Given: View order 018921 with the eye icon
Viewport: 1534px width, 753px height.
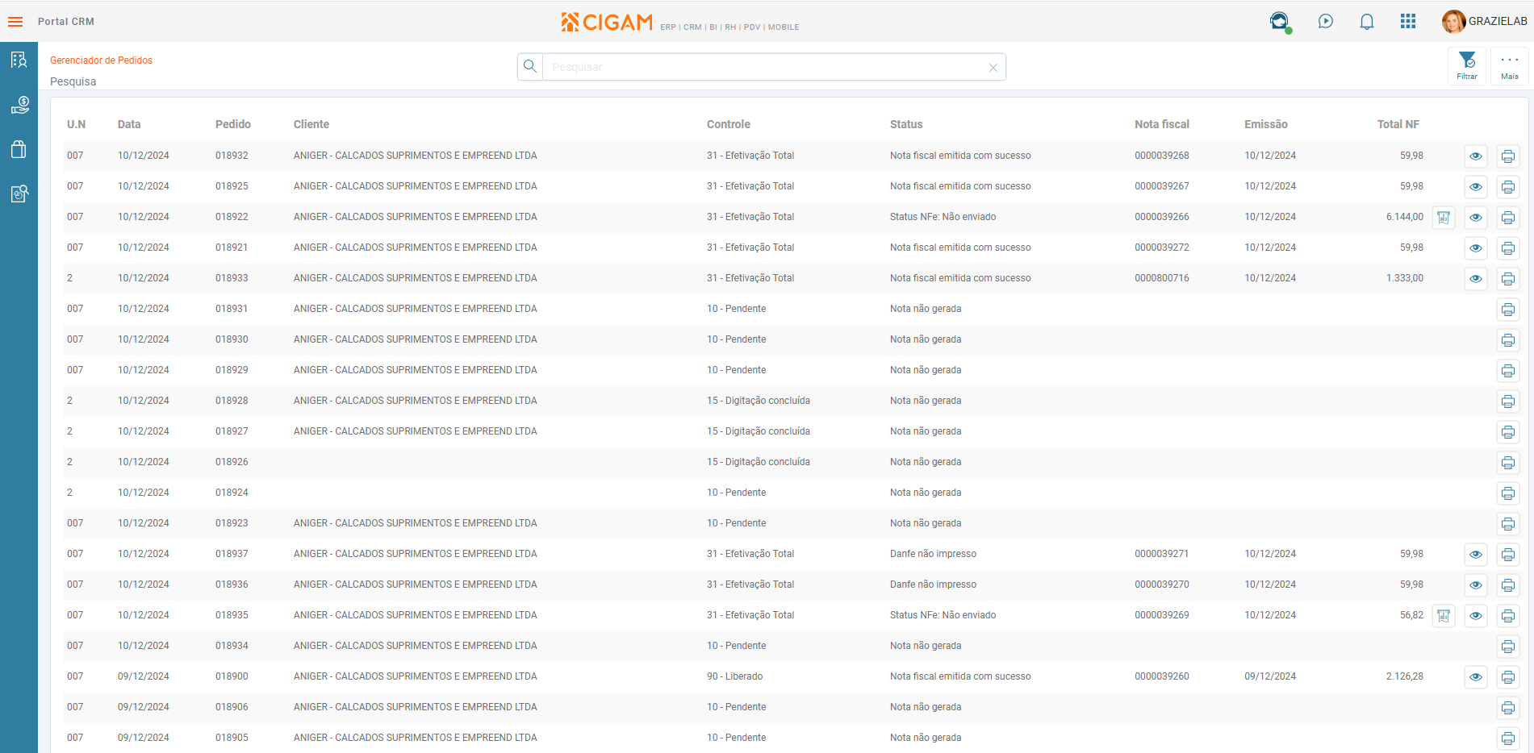Looking at the screenshot, I should pos(1476,248).
